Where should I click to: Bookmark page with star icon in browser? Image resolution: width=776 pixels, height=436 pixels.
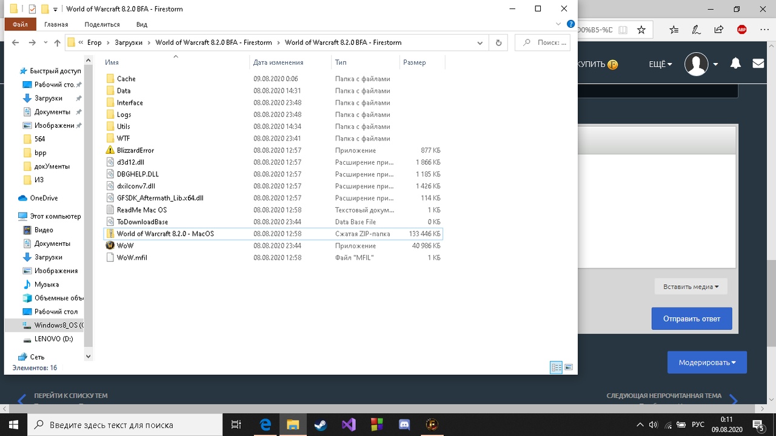(x=641, y=29)
